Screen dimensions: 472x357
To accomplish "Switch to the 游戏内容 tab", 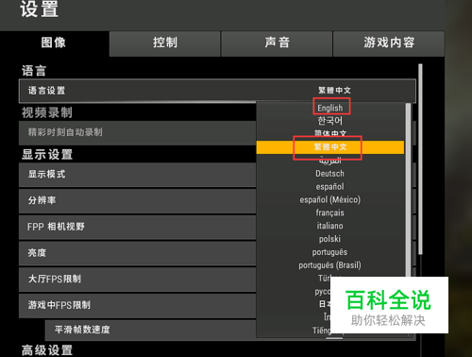I will pos(389,43).
